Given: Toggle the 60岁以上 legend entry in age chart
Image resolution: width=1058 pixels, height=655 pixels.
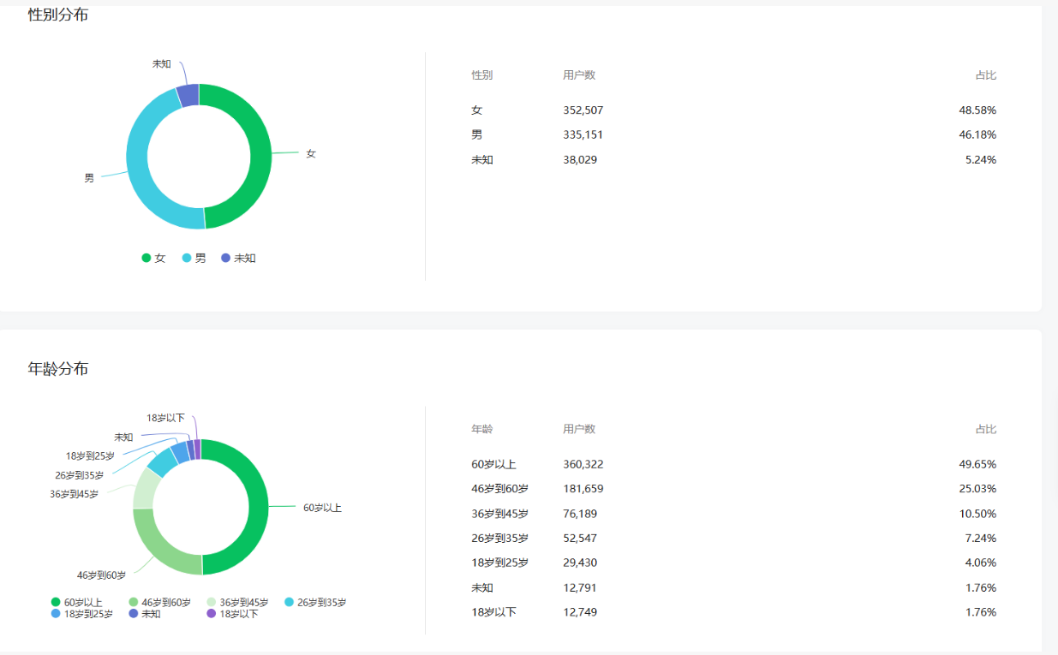Looking at the screenshot, I should click(76, 603).
